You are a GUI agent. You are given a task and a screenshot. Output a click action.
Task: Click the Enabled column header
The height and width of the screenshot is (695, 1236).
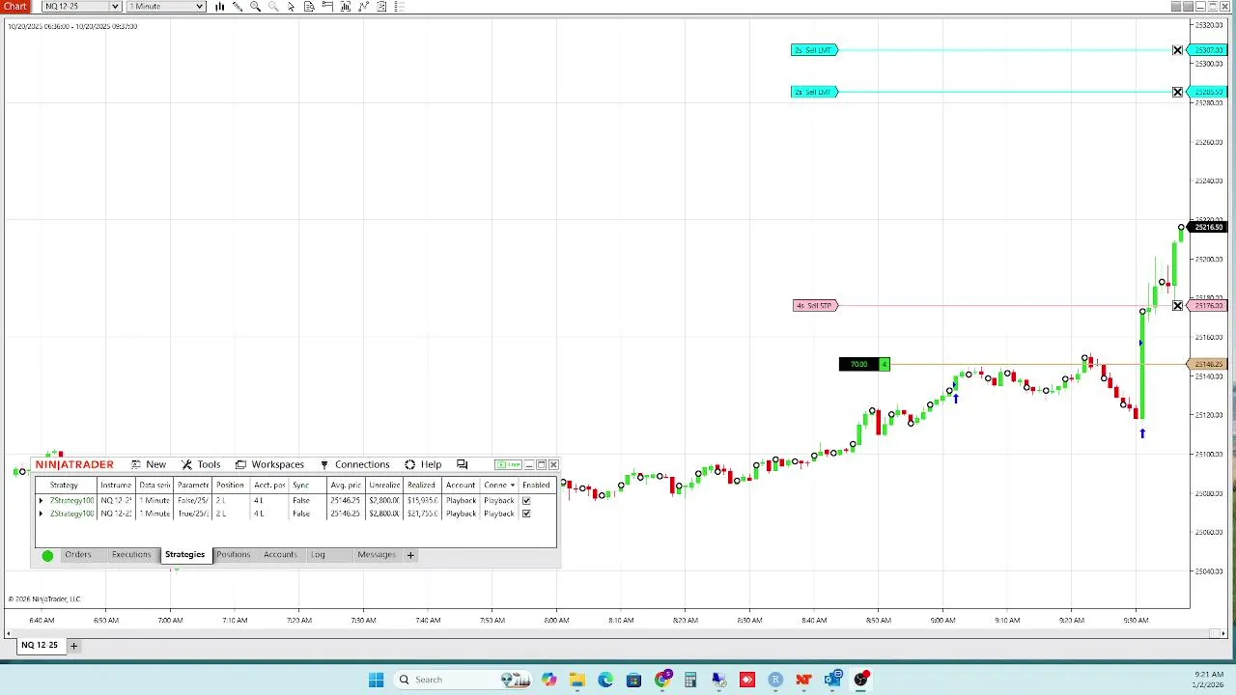pyautogui.click(x=536, y=485)
